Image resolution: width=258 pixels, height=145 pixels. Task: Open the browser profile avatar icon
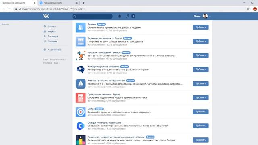(x=255, y=9)
